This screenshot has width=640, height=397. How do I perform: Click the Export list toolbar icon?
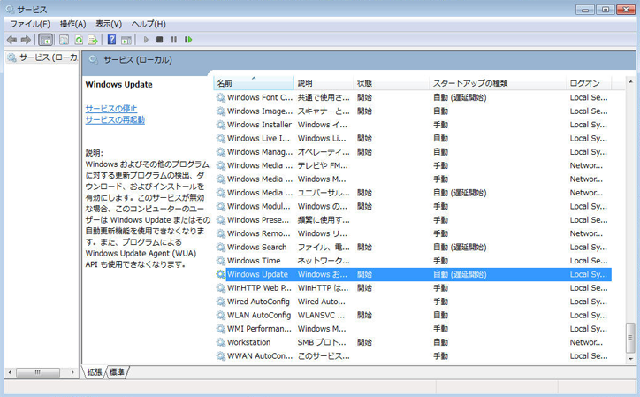(x=93, y=40)
